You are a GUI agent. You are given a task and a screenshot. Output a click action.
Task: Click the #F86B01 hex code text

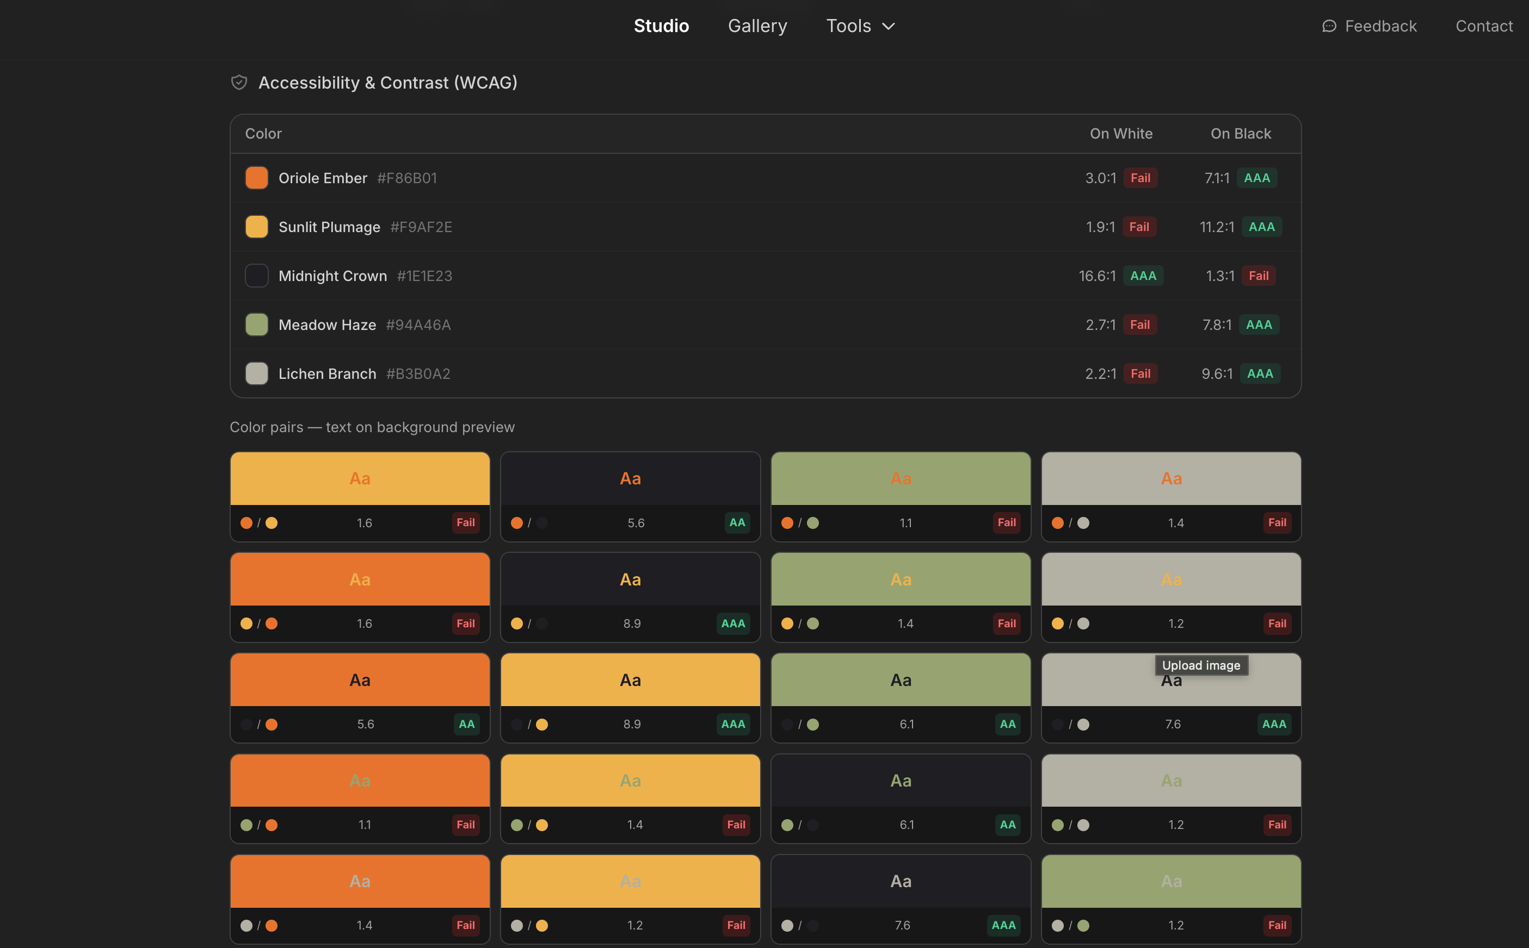coord(406,178)
